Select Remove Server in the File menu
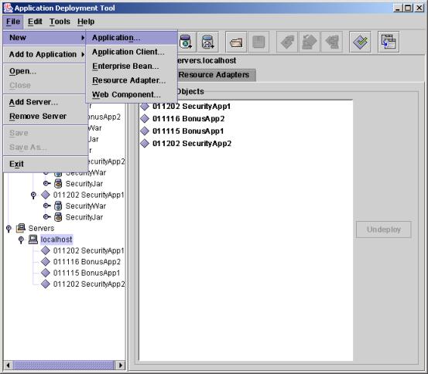The image size is (428, 374). pos(46,116)
